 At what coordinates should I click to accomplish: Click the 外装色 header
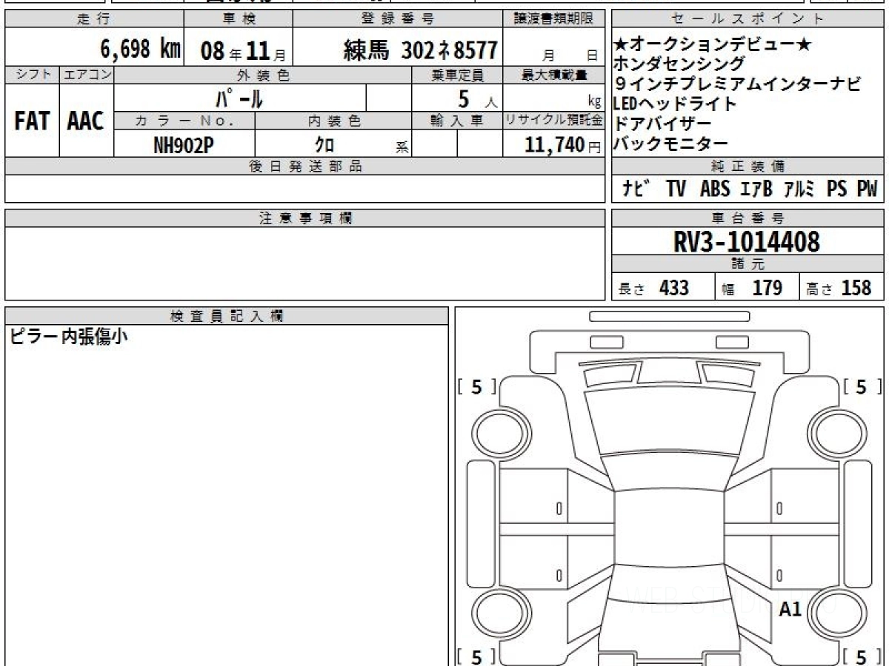263,75
